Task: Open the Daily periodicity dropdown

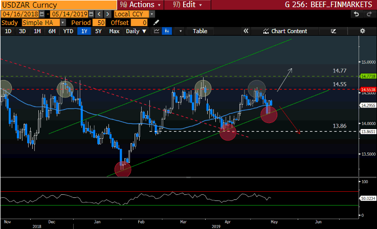Action: (x=135, y=31)
